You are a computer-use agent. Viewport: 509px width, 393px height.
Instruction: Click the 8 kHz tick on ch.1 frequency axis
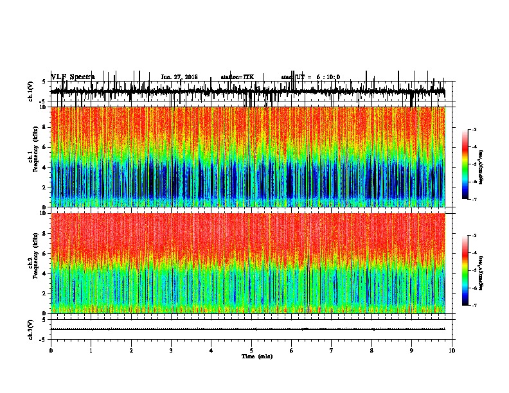tap(45, 127)
